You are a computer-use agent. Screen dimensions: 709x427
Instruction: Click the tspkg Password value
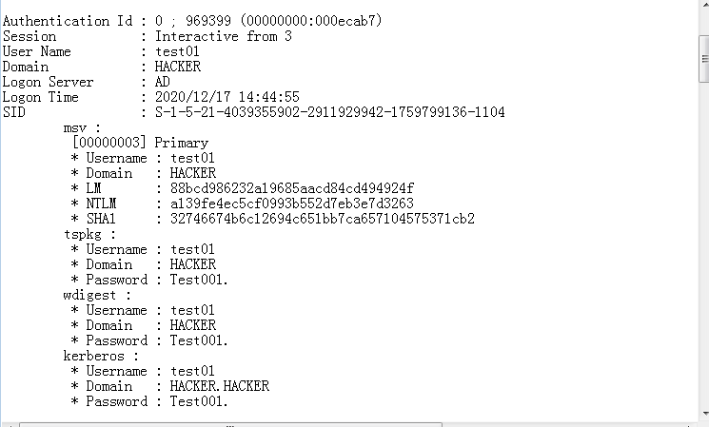(200, 280)
